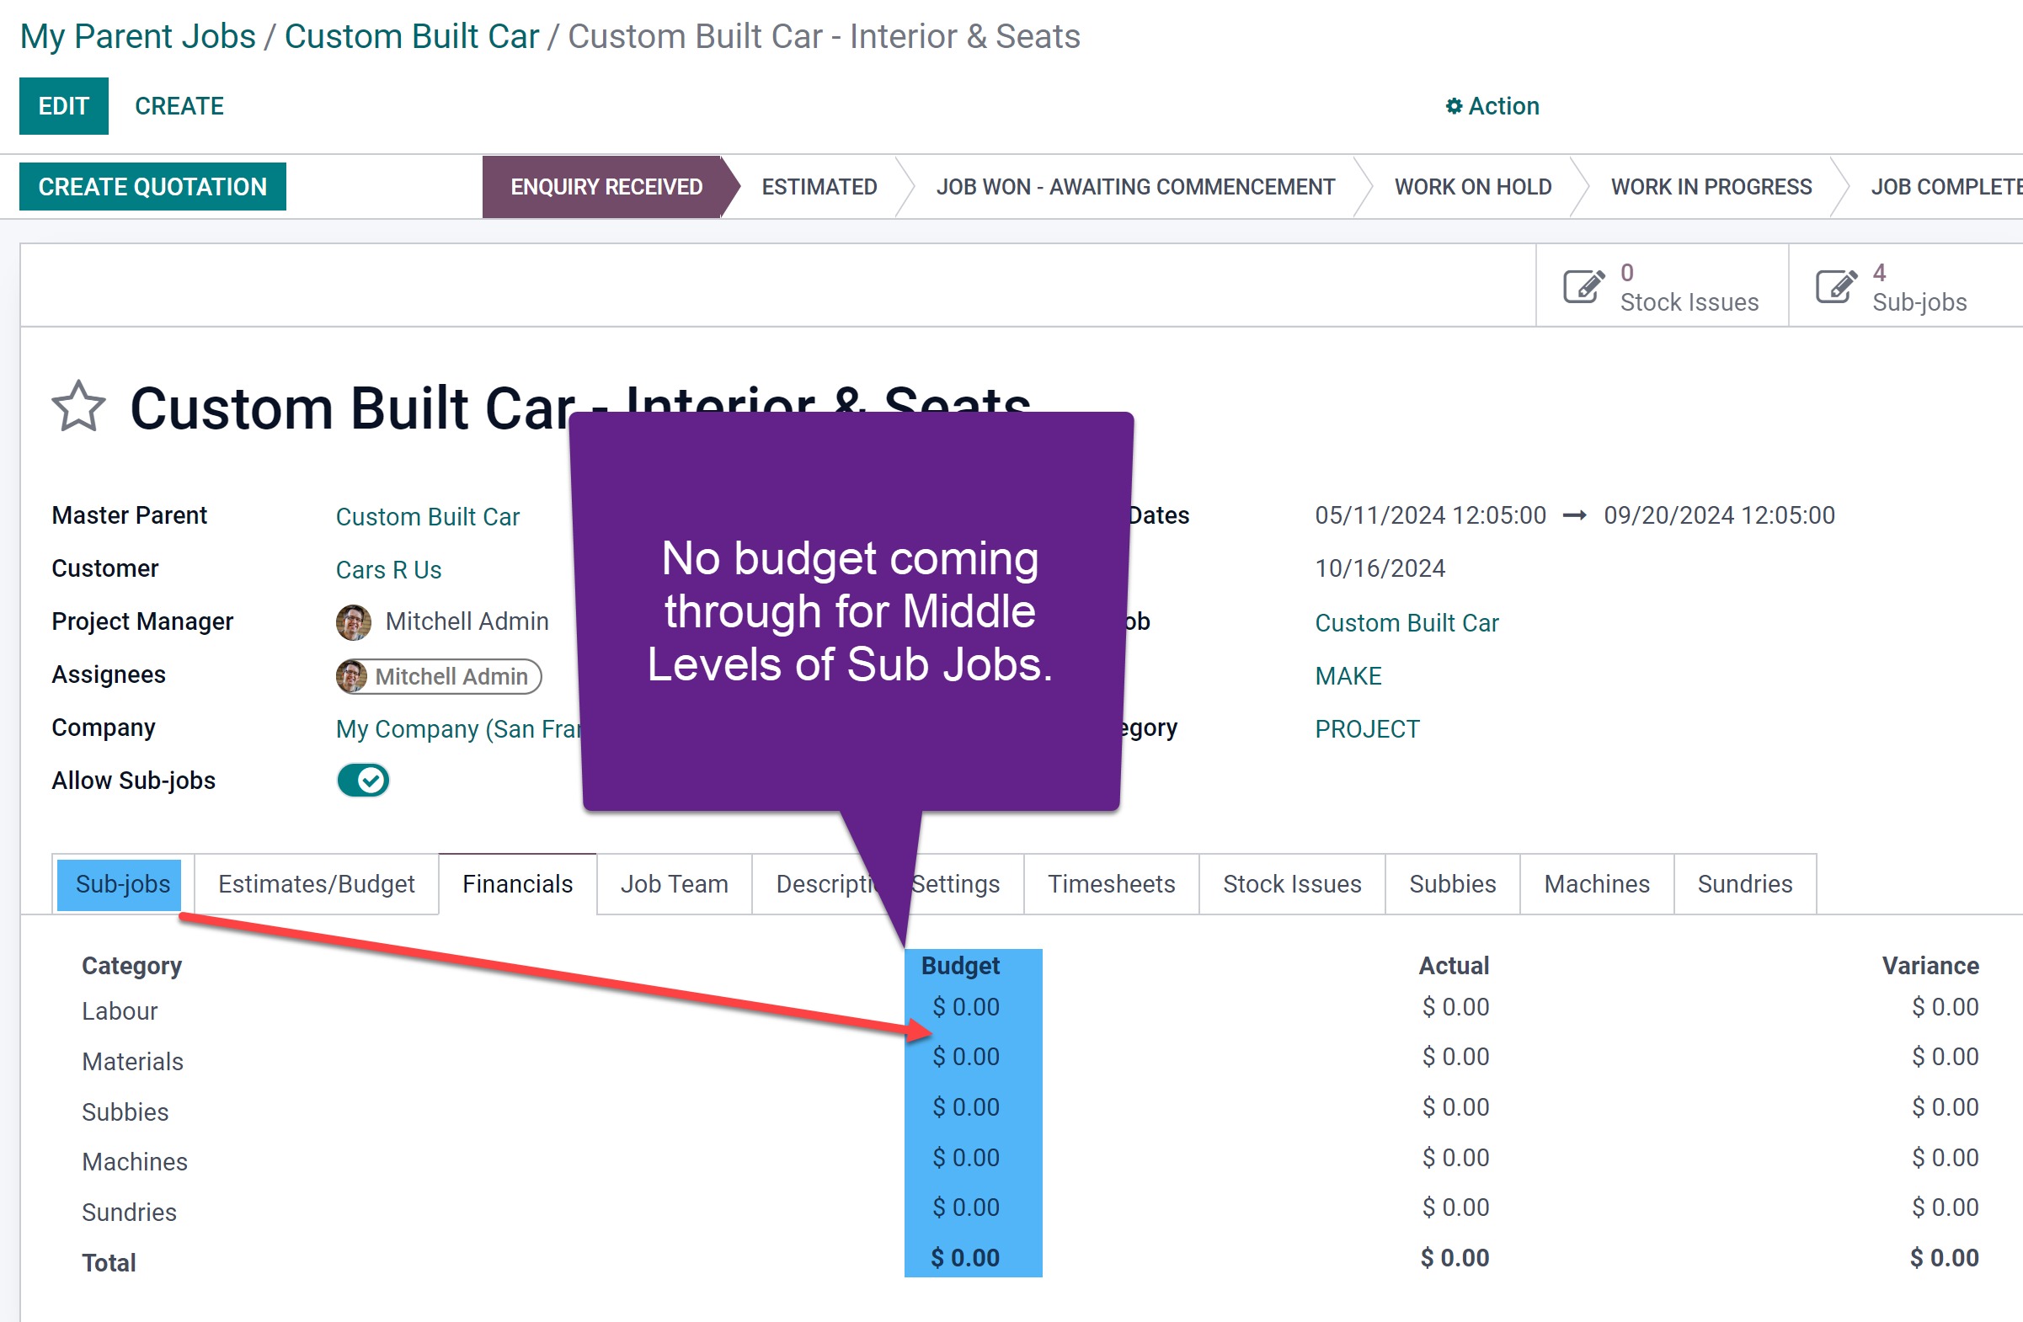Open the Timesheets tab
Screen dimensions: 2023x1322
(x=1110, y=883)
